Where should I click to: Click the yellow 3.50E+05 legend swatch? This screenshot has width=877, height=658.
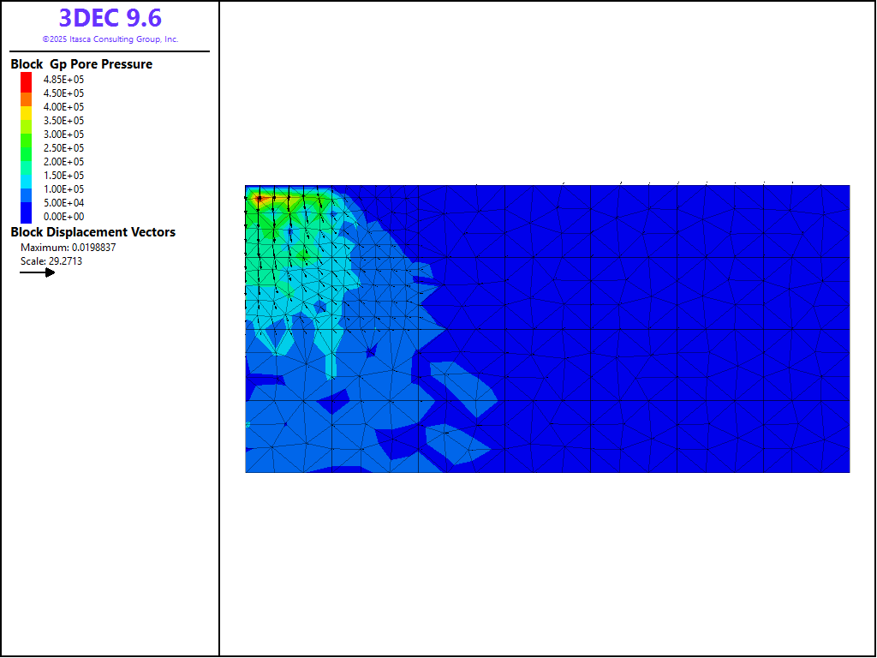coord(27,120)
